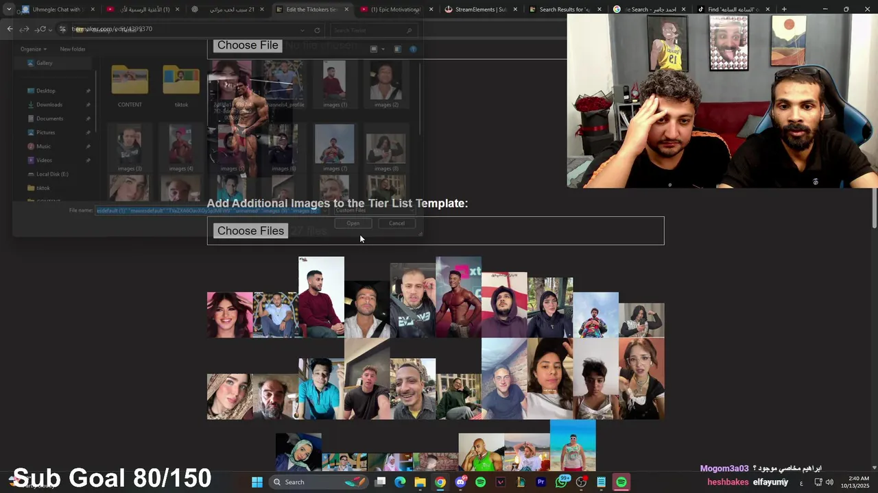
Task: Open the Windows Start menu
Action: (x=257, y=482)
